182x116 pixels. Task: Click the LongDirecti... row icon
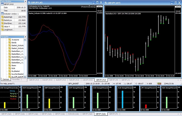[2, 30]
